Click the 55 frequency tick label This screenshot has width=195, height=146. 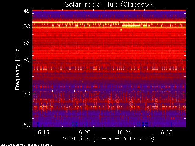pyautogui.click(x=27, y=43)
